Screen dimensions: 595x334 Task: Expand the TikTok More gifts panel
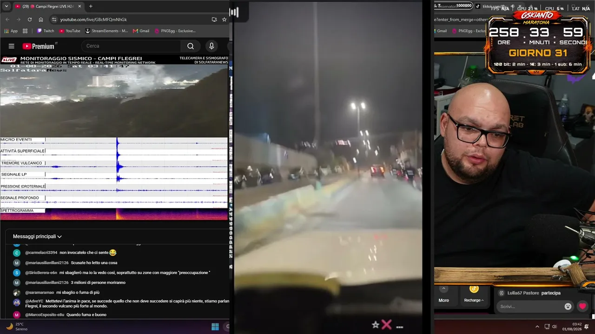pyautogui.click(x=444, y=294)
